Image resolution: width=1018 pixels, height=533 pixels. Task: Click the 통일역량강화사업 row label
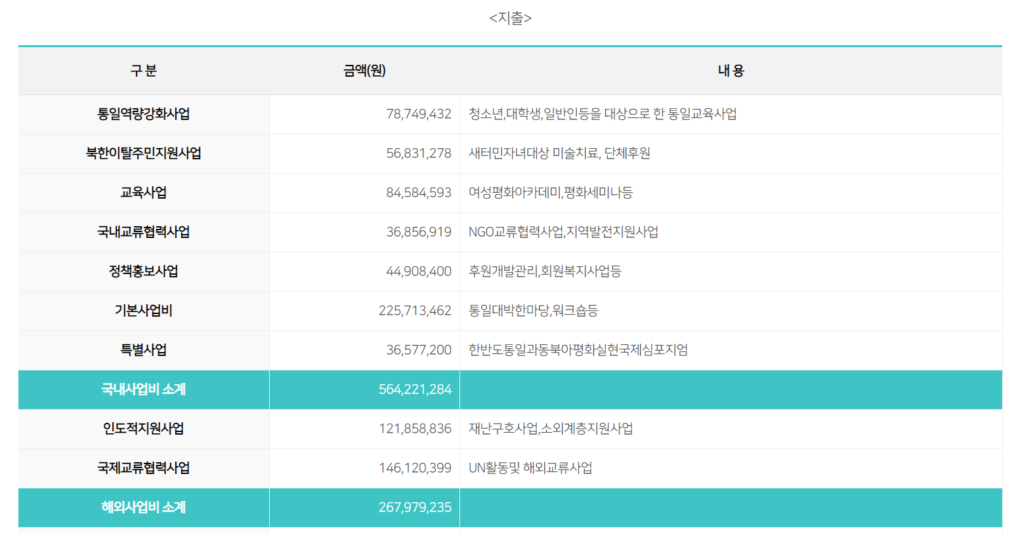click(x=144, y=114)
